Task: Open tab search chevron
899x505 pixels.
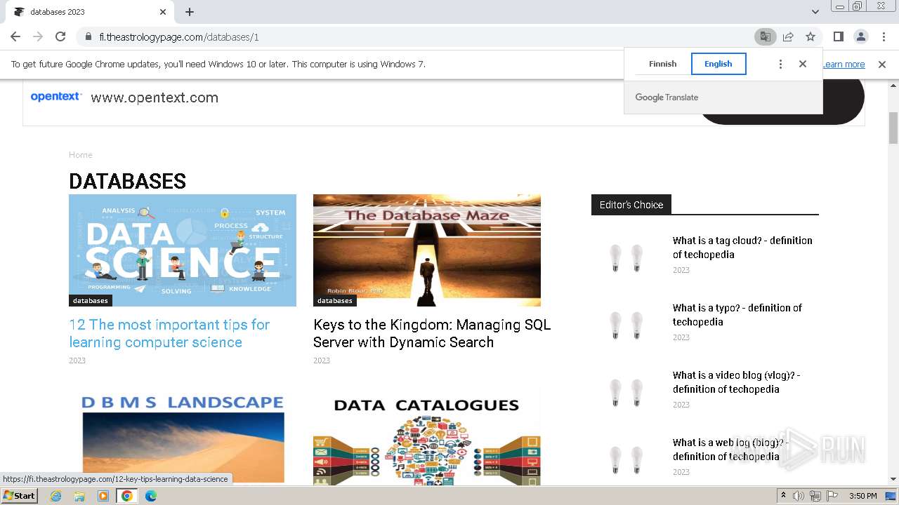Action: pyautogui.click(x=815, y=12)
